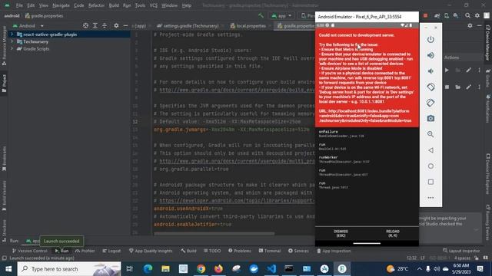Open the Build menu
This screenshot has height=276, width=492.
pyautogui.click(x=114, y=5)
